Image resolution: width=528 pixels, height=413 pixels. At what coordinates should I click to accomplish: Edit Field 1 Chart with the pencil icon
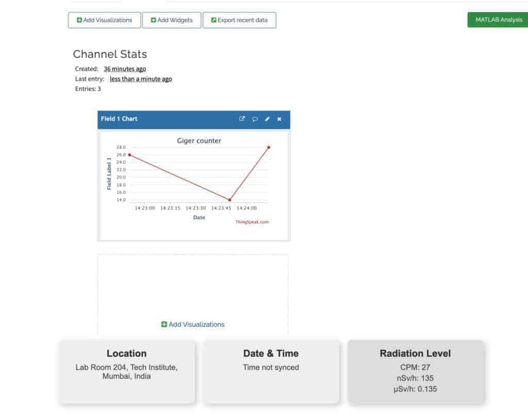(x=267, y=119)
